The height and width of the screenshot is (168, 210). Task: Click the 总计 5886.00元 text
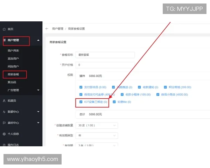tap(91, 114)
